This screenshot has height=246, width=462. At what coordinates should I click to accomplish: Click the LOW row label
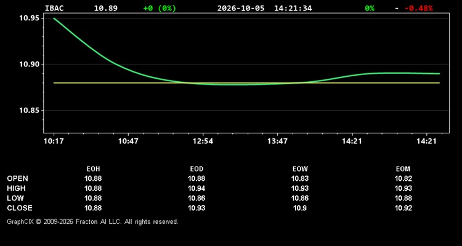click(x=15, y=198)
